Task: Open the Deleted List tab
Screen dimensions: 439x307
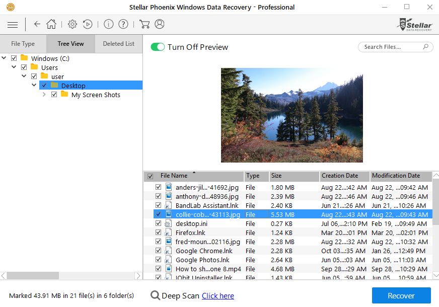Action: point(119,44)
